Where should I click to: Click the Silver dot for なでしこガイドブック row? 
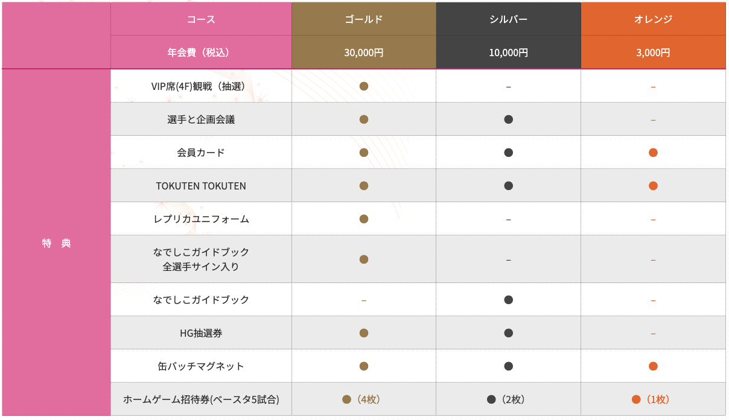tap(509, 300)
